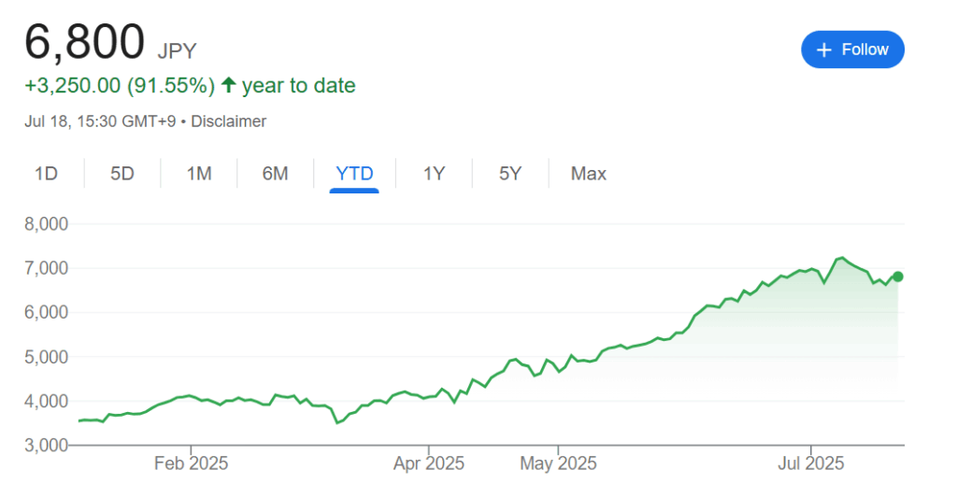Viewport: 957px width, 484px height.
Task: Open the Disclaimer link
Action: click(228, 121)
